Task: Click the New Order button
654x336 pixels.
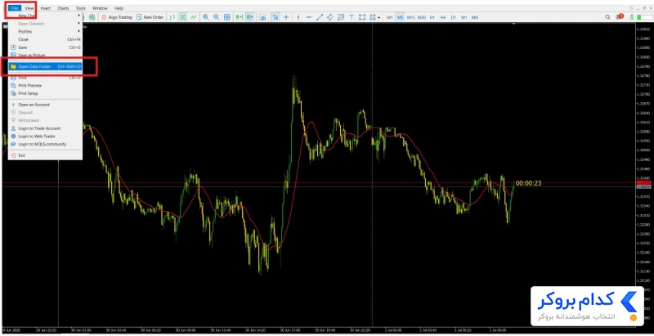Action: point(150,17)
